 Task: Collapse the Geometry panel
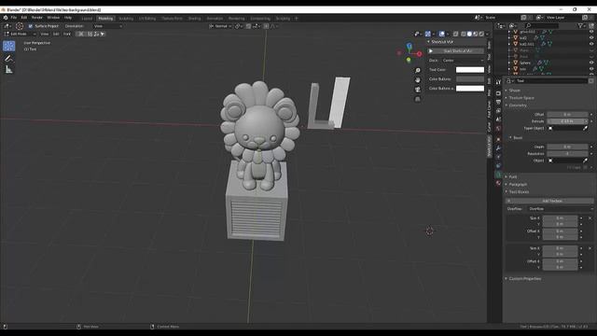tap(518, 105)
